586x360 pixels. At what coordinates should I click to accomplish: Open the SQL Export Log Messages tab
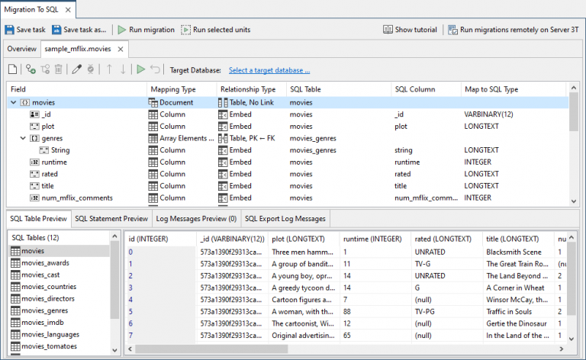[285, 219]
